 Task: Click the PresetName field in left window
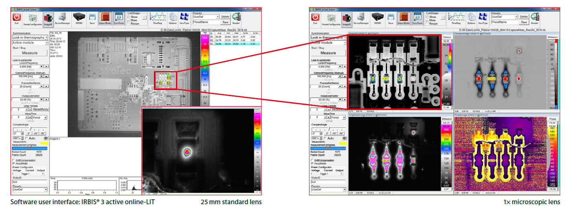[207, 23]
